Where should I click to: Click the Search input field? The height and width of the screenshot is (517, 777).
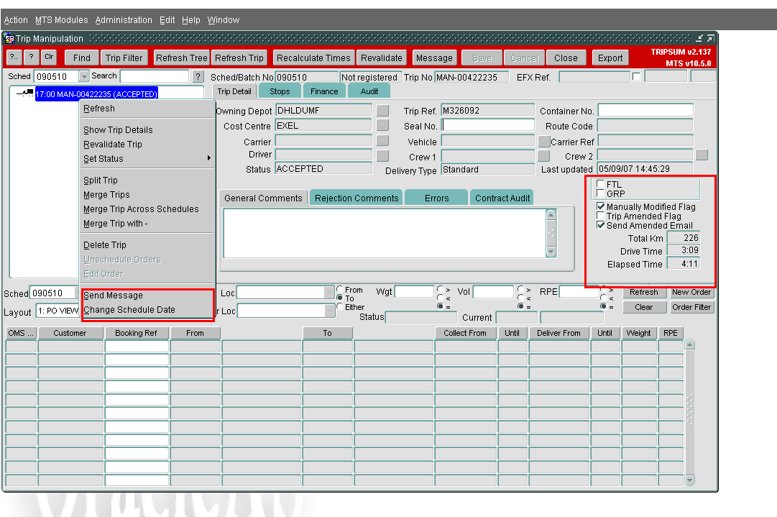tap(155, 76)
